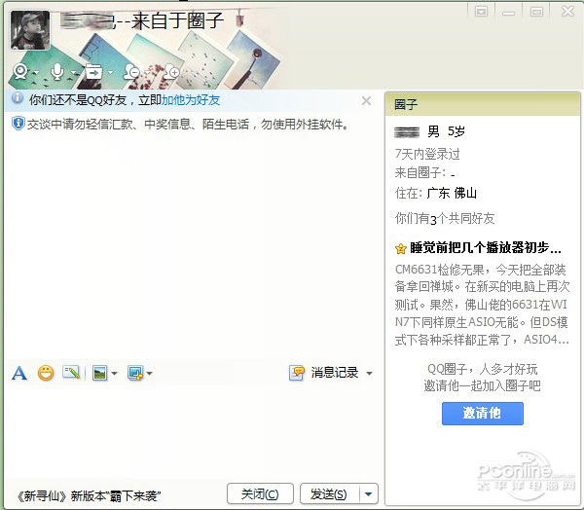Take a screenshot with capture icon
Image resolution: width=584 pixels, height=510 pixels.
point(135,373)
